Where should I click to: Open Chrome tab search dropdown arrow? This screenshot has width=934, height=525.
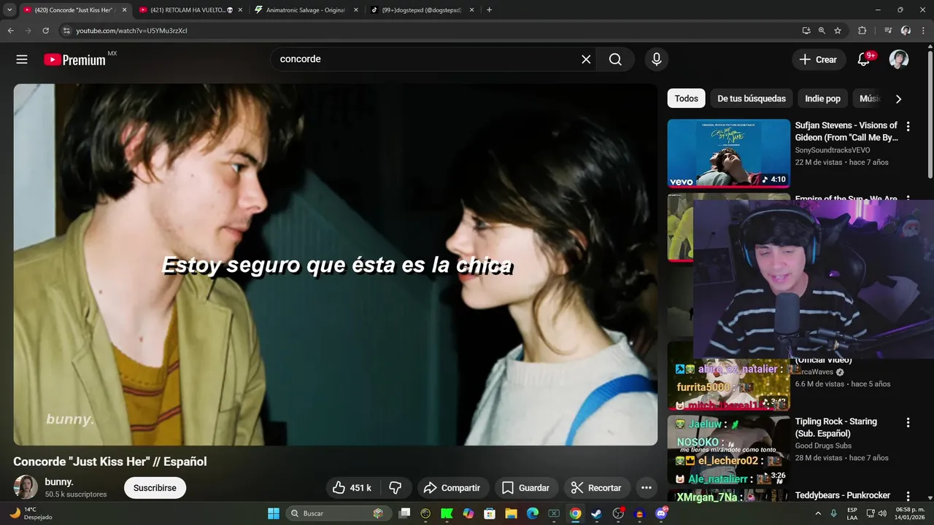pyautogui.click(x=9, y=10)
